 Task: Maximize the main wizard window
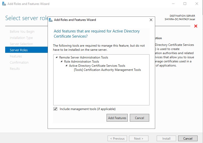(x=185, y=4)
